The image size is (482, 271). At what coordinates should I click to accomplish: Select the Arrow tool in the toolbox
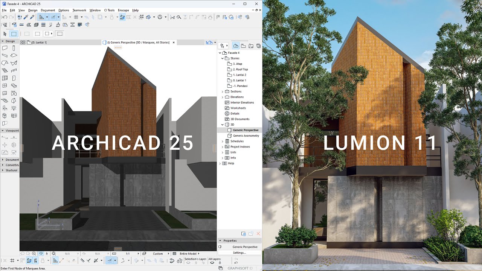coord(5,34)
